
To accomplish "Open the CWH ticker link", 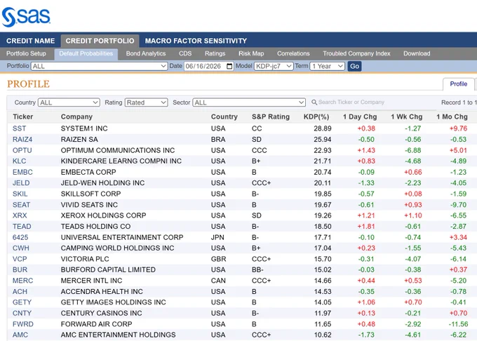I will (21, 248).
